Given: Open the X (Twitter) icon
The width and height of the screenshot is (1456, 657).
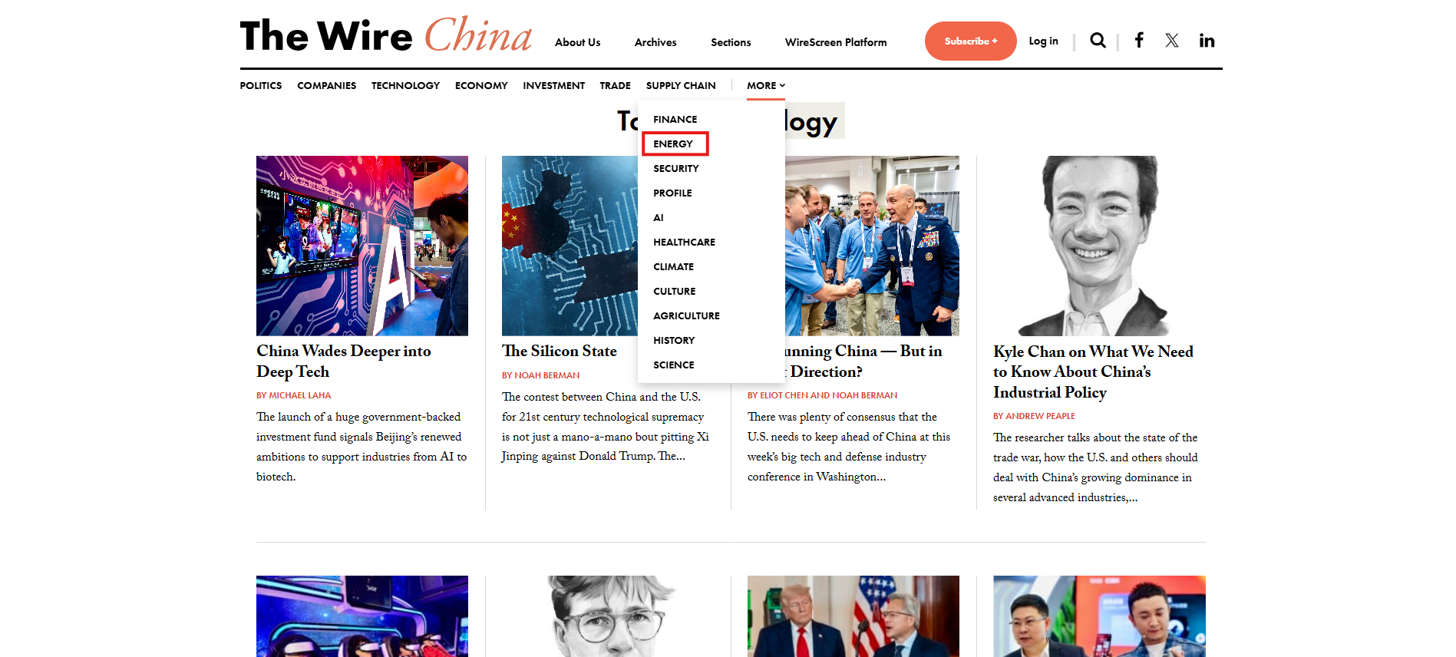Looking at the screenshot, I should tap(1172, 41).
